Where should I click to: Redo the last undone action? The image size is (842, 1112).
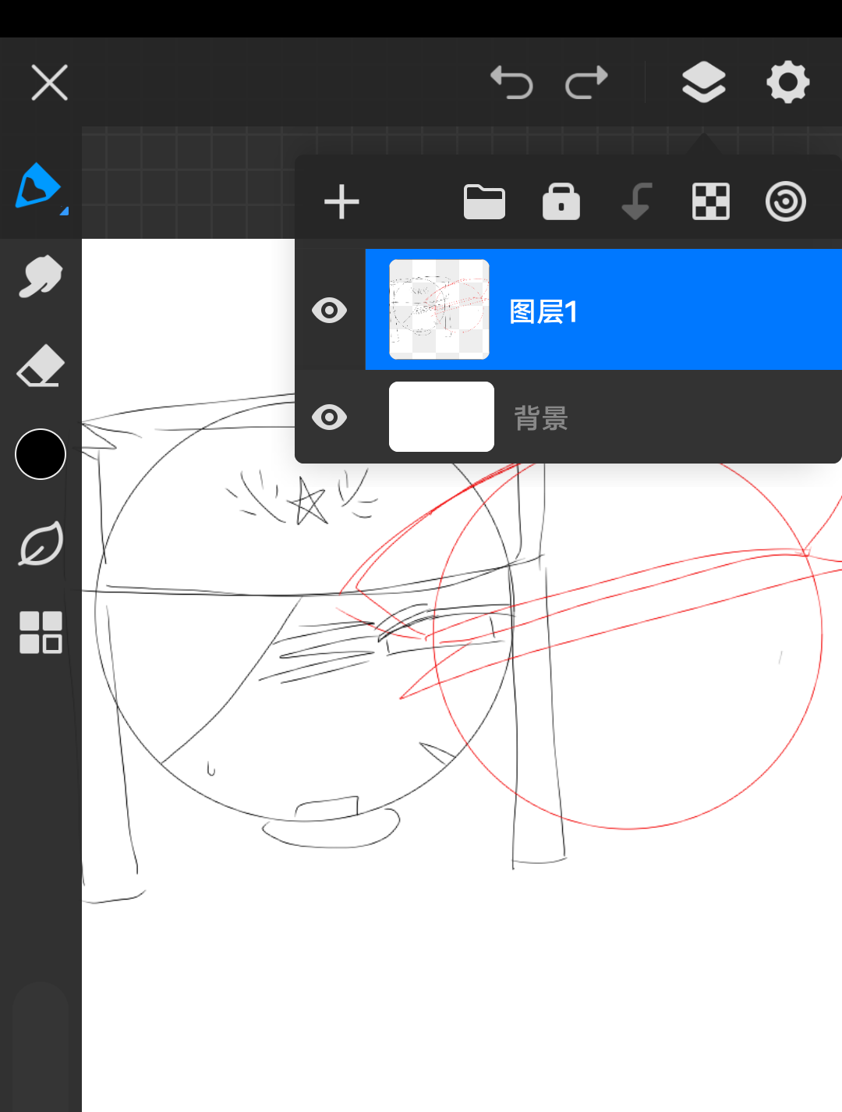click(x=586, y=82)
